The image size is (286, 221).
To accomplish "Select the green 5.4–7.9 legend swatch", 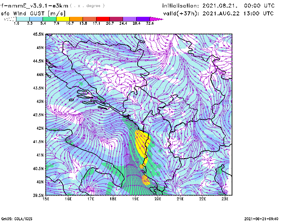I will point(49,19).
